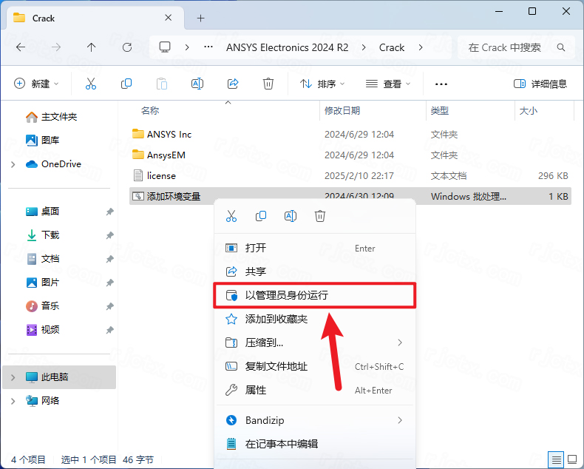Click the 在 Crack 中搜索 search box

point(510,47)
